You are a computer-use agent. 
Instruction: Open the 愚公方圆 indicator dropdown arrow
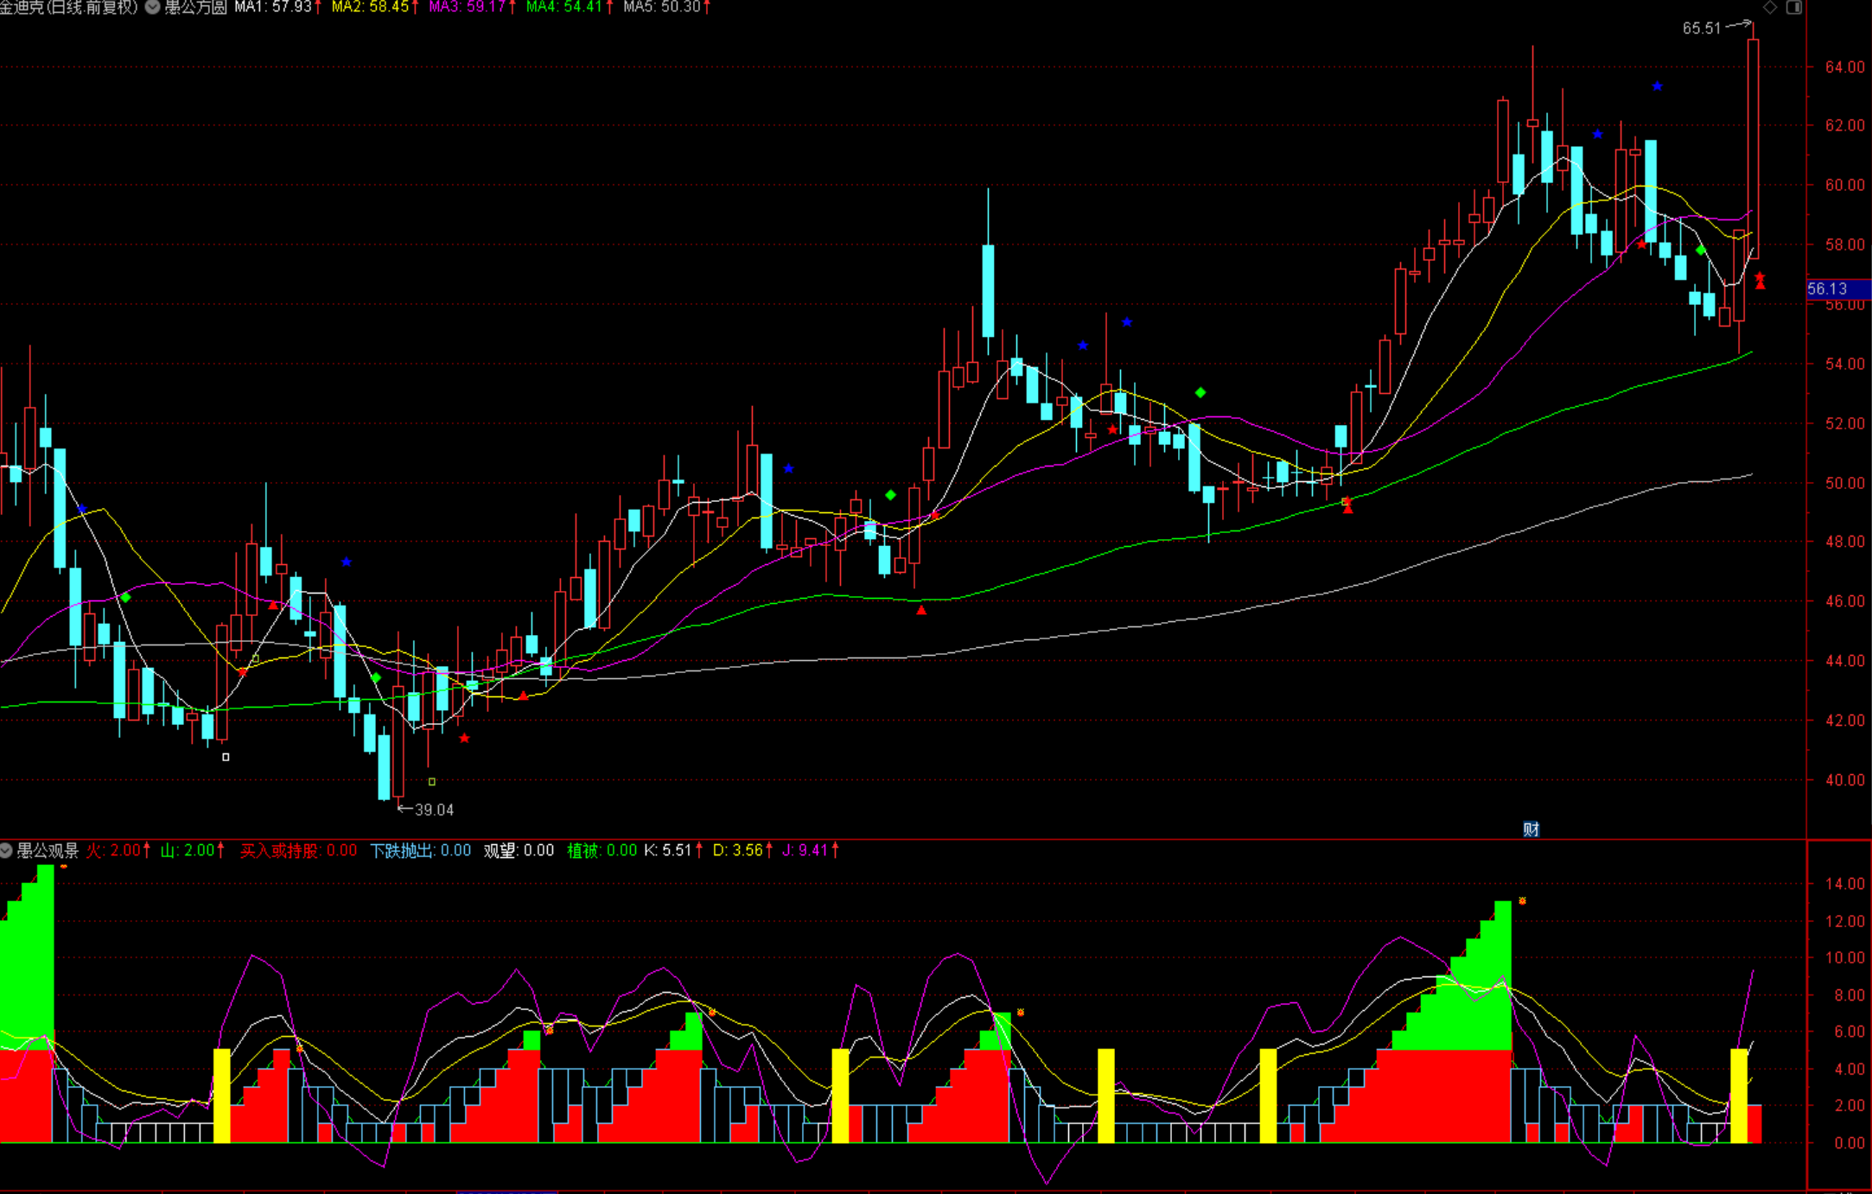click(x=152, y=7)
